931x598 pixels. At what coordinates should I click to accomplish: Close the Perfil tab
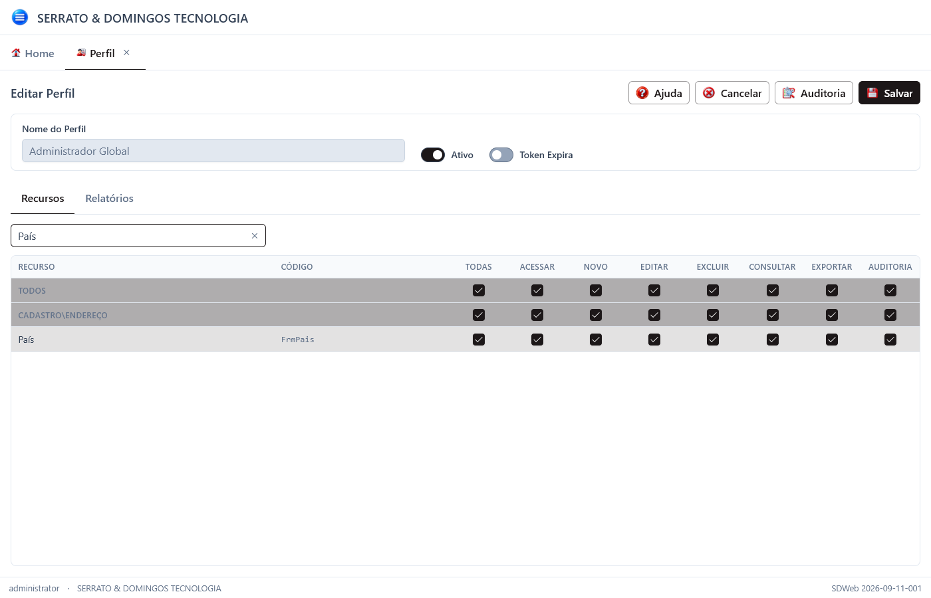click(126, 52)
